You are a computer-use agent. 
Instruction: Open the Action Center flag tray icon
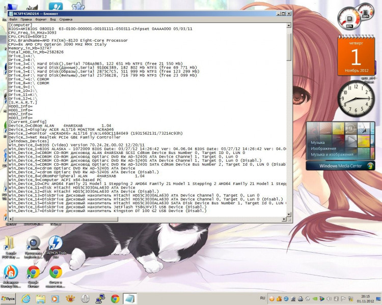tap(343, 298)
